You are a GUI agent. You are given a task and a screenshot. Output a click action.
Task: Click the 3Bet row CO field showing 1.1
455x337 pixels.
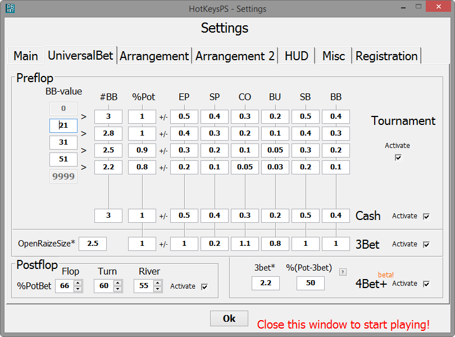click(x=245, y=244)
